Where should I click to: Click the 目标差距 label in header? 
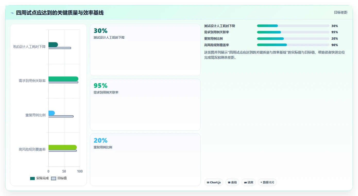click(340, 12)
